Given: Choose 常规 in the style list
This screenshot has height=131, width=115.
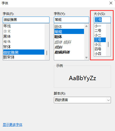Looking at the screenshot, I should pyautogui.click(x=69, y=32).
